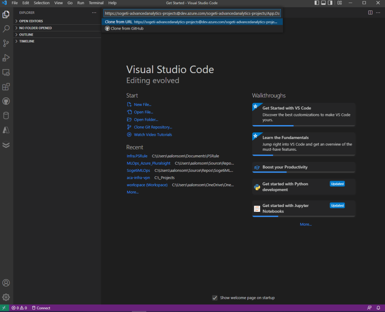Viewport: 385px width, 312px height.
Task: Open the Azure view icon
Action: tap(6, 130)
